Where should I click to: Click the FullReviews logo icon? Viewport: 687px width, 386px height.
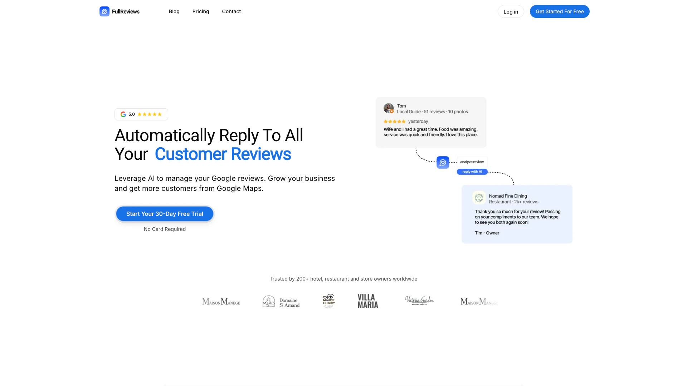coord(104,11)
